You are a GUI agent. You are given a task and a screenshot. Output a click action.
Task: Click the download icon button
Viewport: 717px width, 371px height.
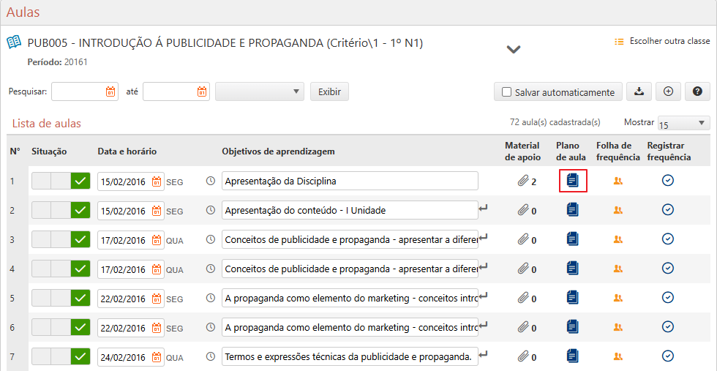[639, 91]
